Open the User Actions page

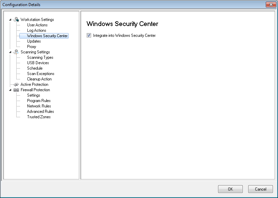[x=37, y=25]
